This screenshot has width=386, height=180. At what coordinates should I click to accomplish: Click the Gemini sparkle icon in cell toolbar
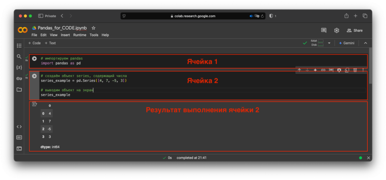315,70
